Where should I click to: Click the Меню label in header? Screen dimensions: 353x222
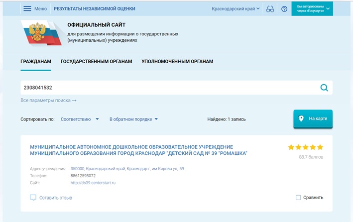click(40, 9)
